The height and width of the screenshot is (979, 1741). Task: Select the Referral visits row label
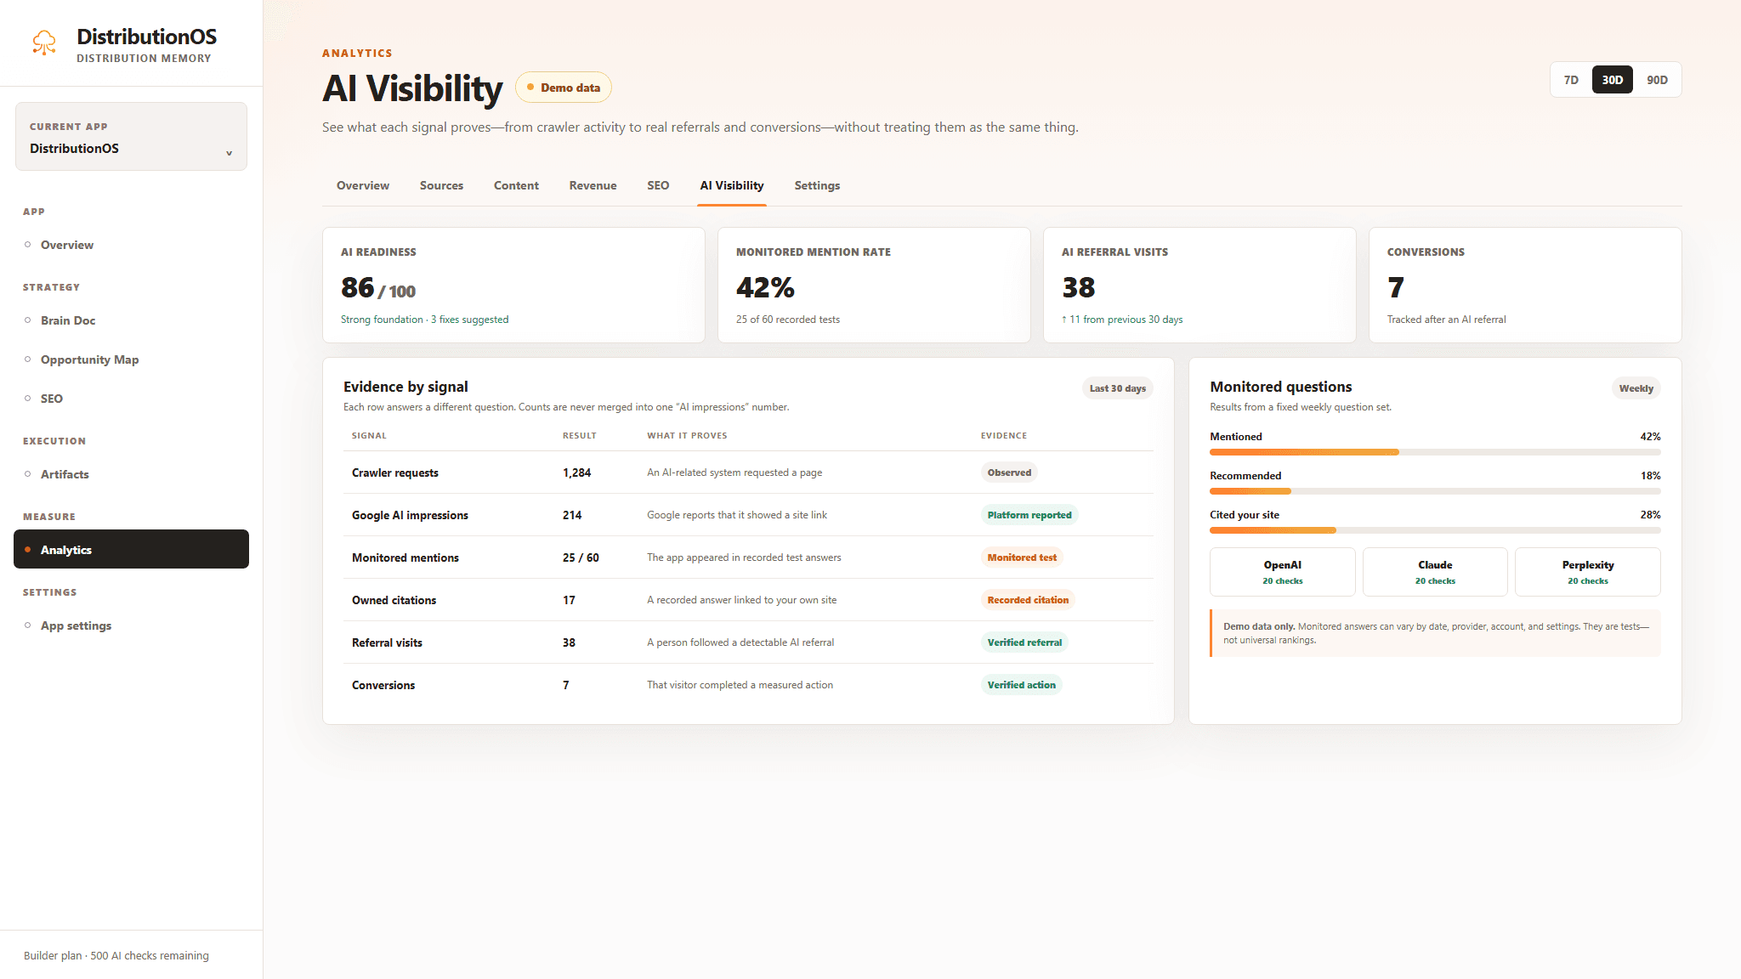tap(387, 642)
